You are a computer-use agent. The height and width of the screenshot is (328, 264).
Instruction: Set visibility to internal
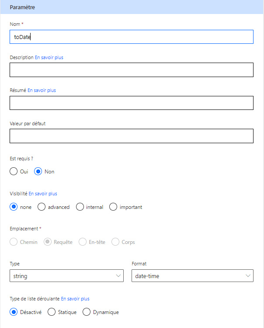(x=80, y=207)
